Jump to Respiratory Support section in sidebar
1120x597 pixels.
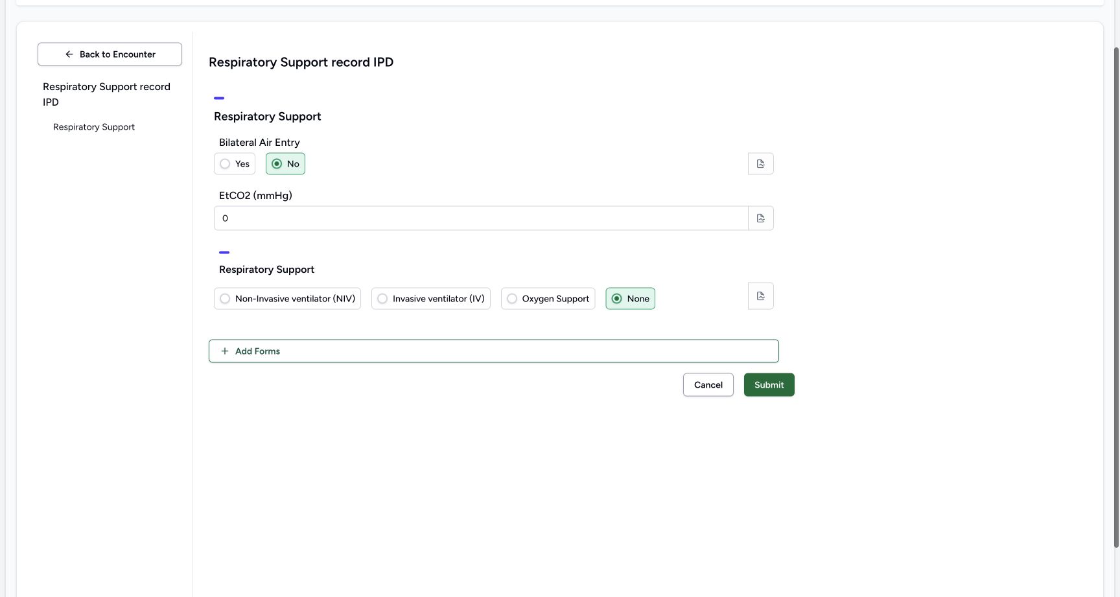(x=94, y=127)
